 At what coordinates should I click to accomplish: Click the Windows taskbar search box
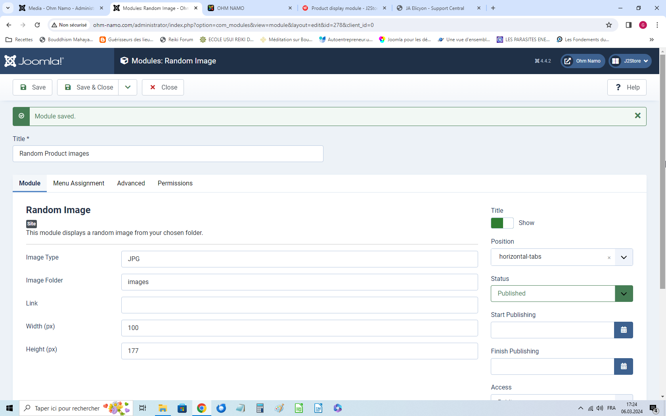76,408
